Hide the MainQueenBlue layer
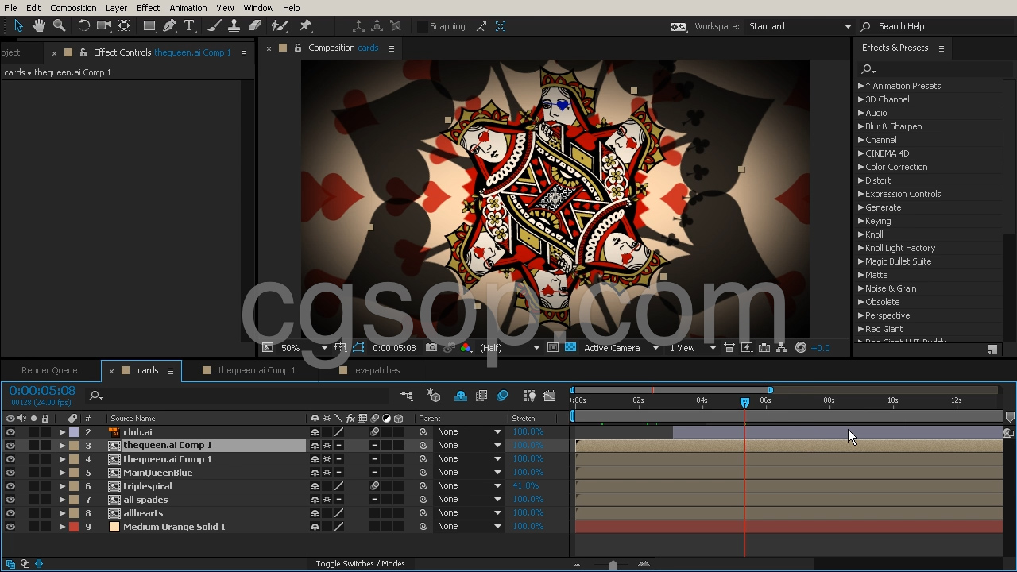This screenshot has height=572, width=1017. coord(10,473)
